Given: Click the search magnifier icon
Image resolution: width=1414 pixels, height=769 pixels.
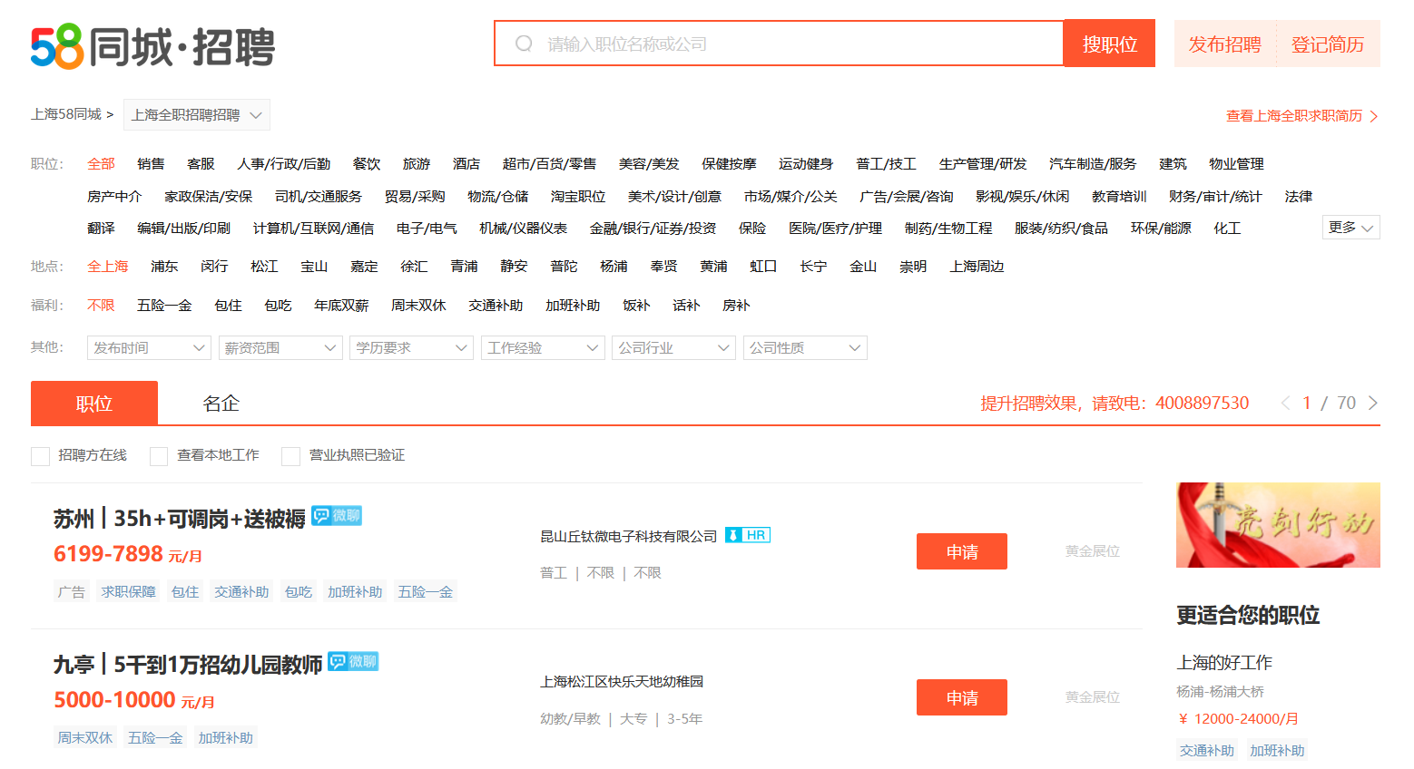Looking at the screenshot, I should 524,44.
